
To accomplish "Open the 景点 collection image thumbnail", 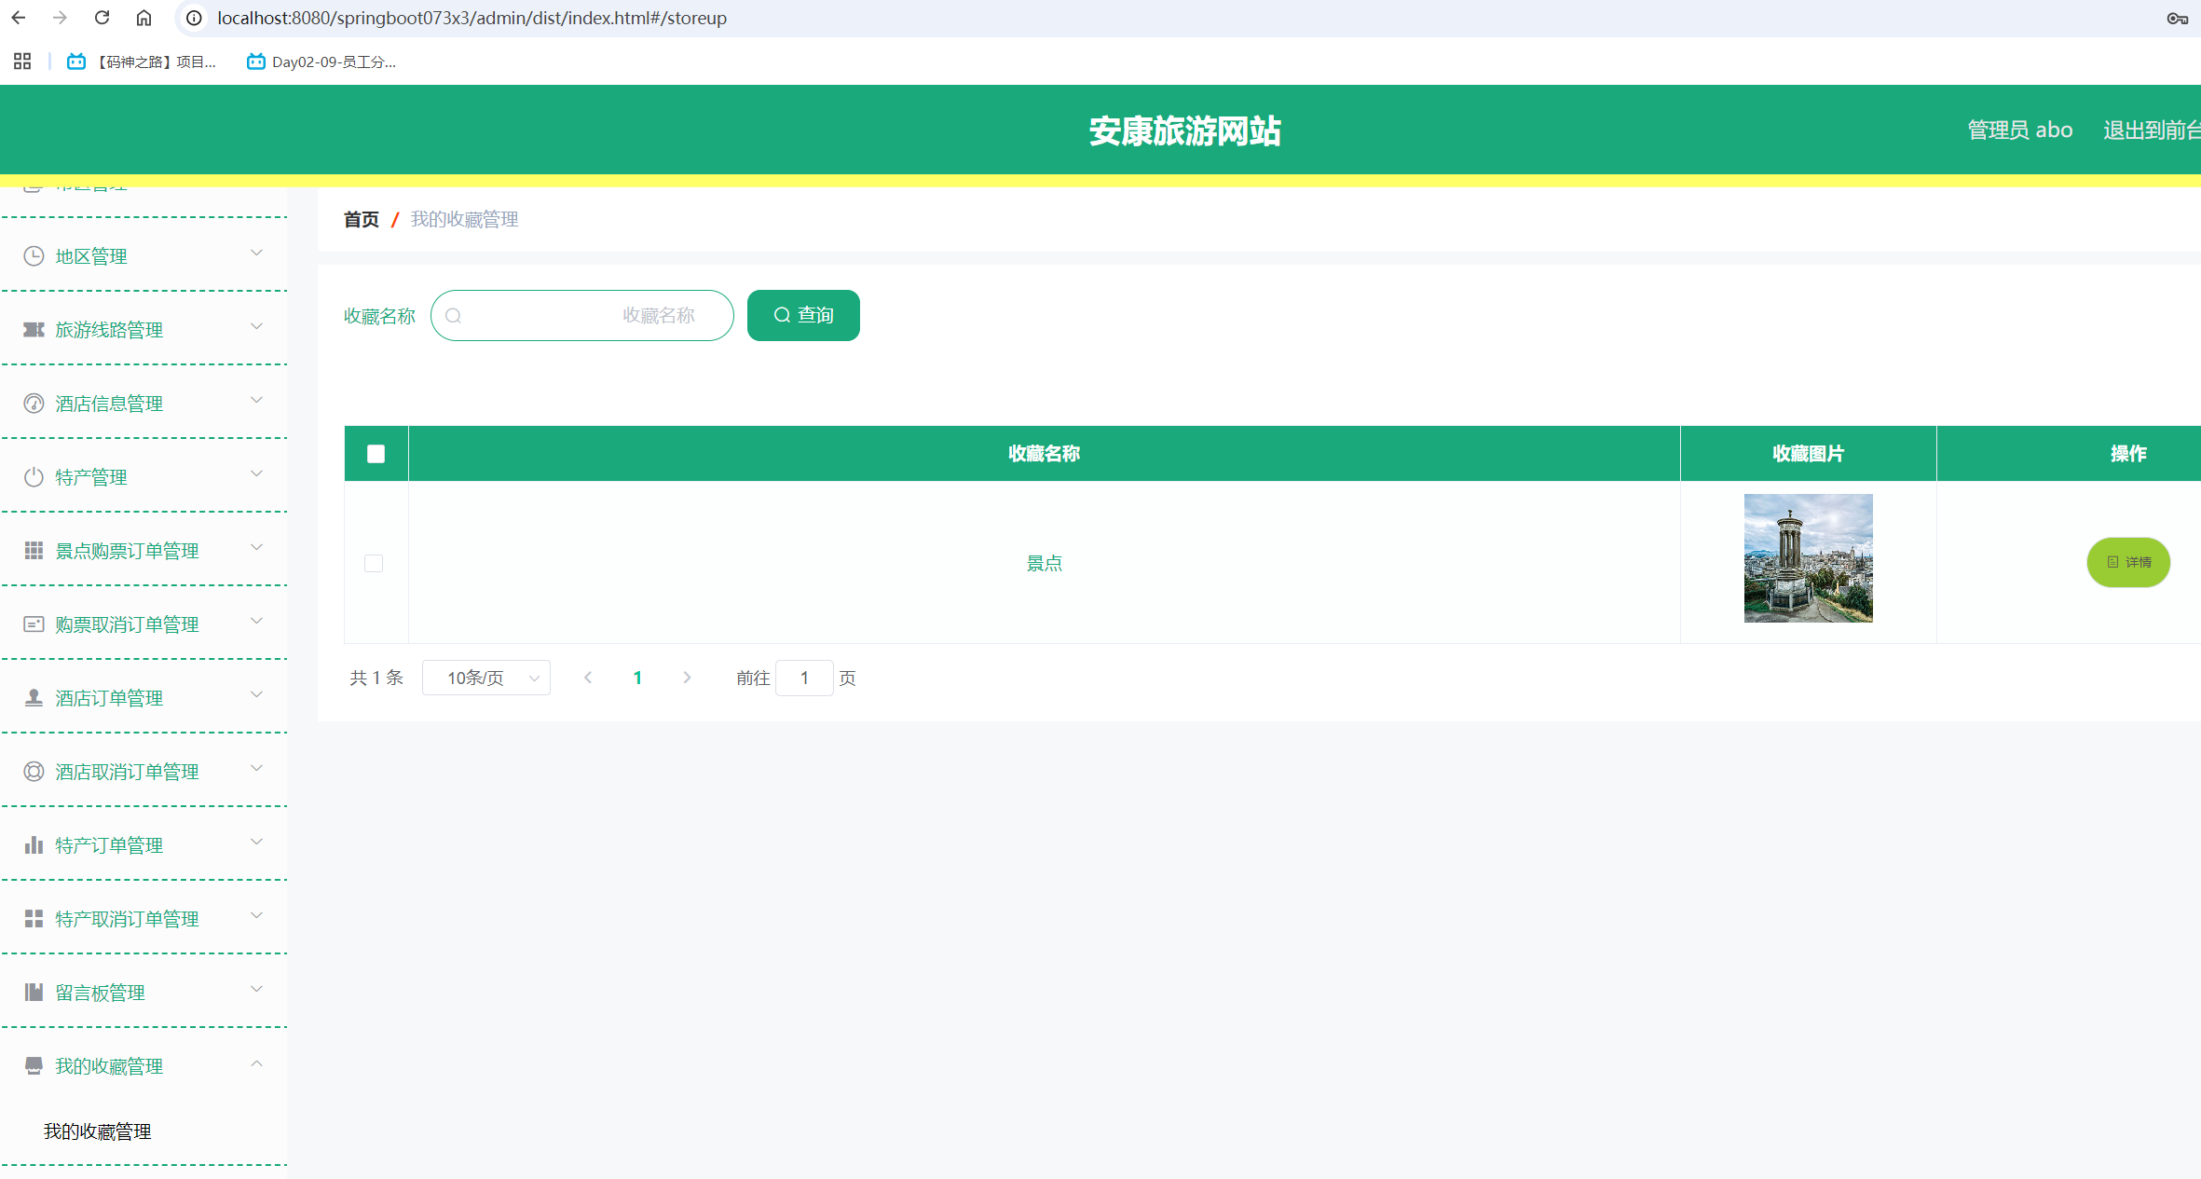I will 1808,557.
